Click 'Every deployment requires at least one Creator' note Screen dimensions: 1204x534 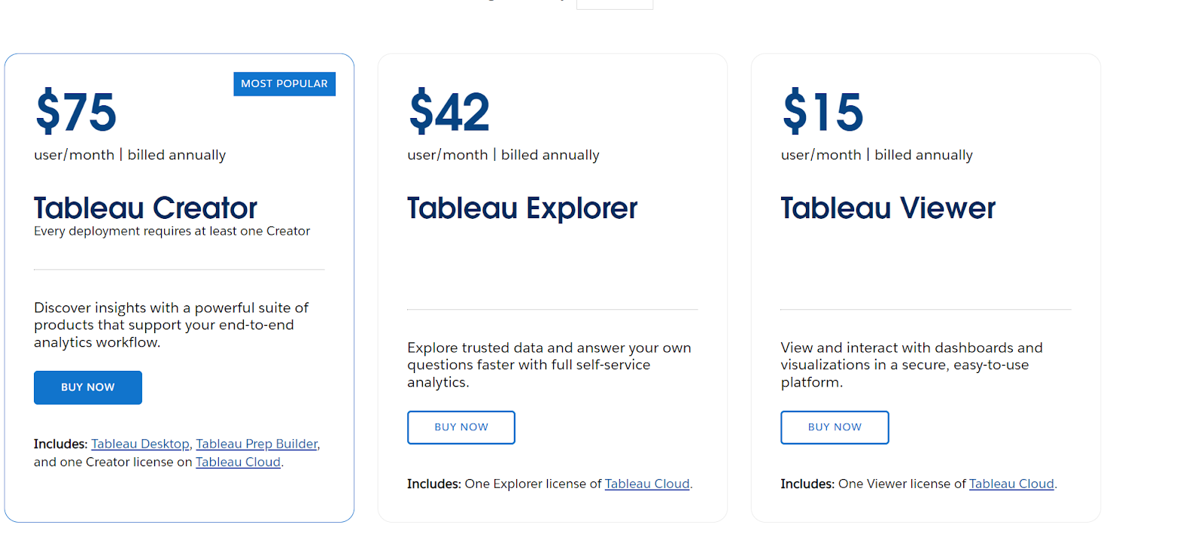172,231
